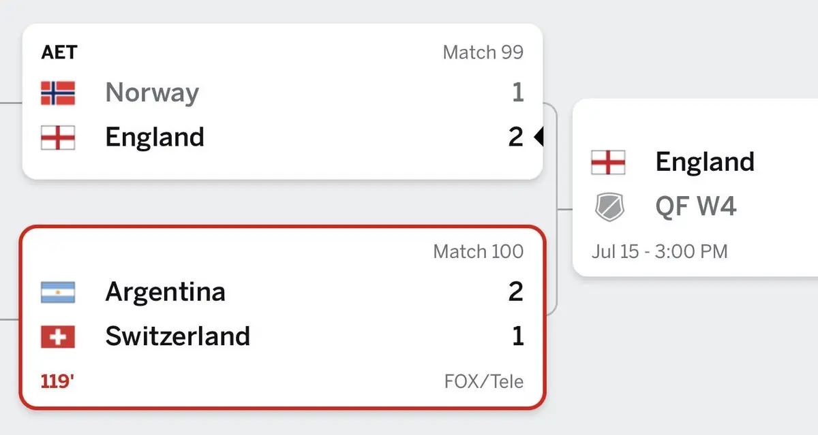Click the Switzerland flag icon

(x=58, y=336)
